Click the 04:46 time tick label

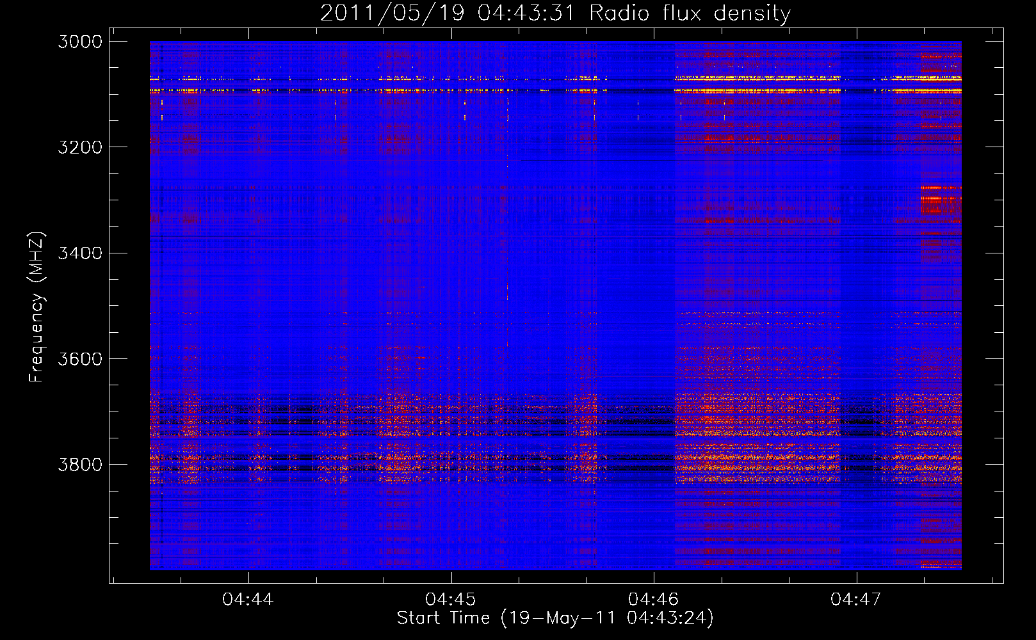click(x=653, y=599)
